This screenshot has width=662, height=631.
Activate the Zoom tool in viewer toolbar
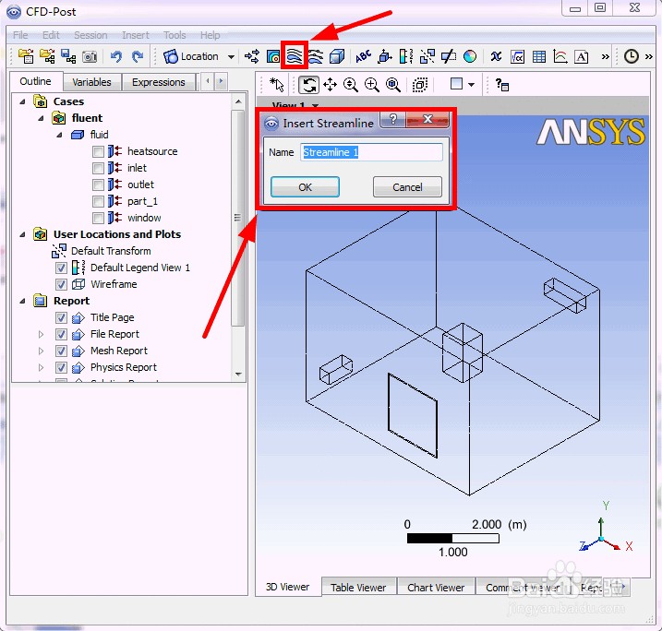pos(351,85)
